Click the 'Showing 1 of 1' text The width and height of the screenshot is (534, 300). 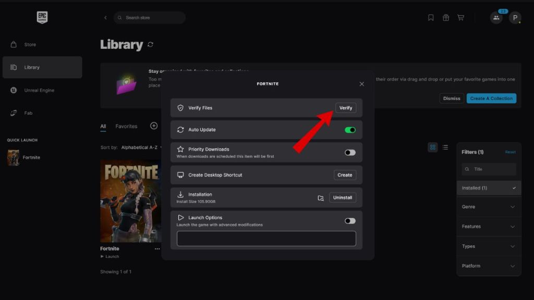click(116, 272)
